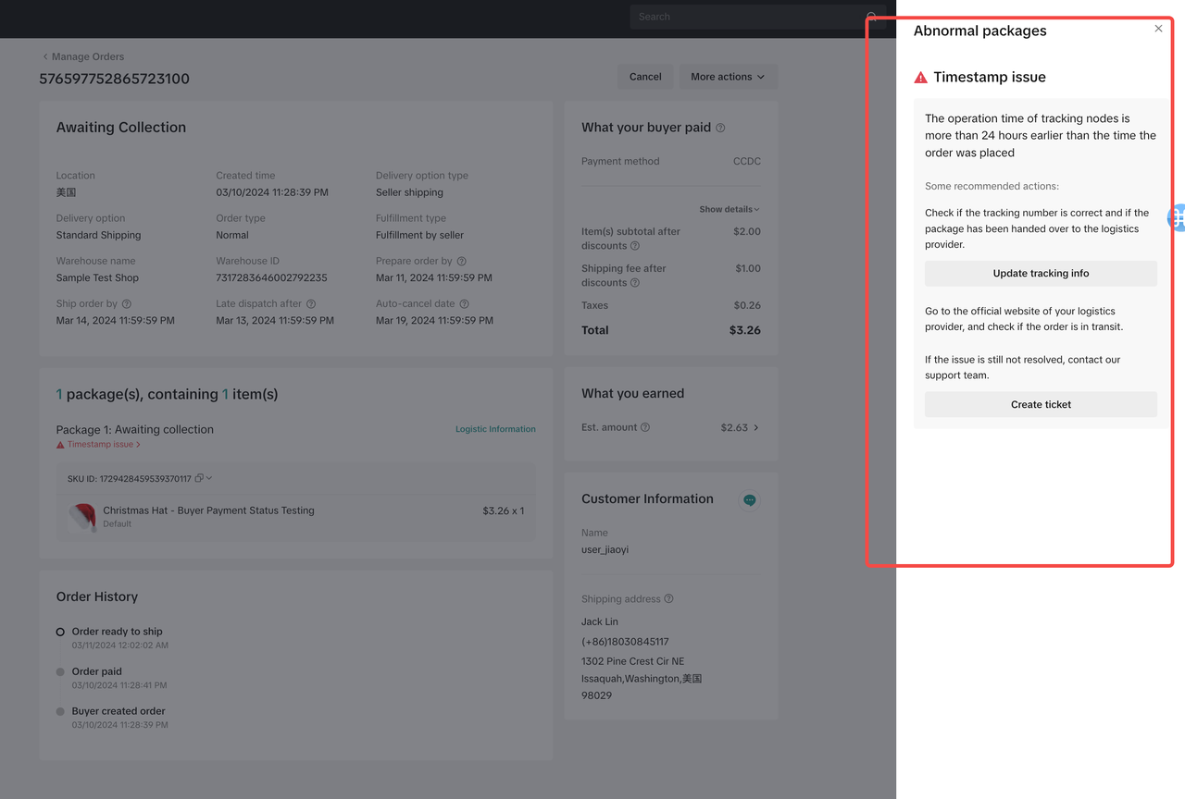The width and height of the screenshot is (1185, 799).
Task: Click the Timestamp issue warning link
Action: pyautogui.click(x=99, y=445)
